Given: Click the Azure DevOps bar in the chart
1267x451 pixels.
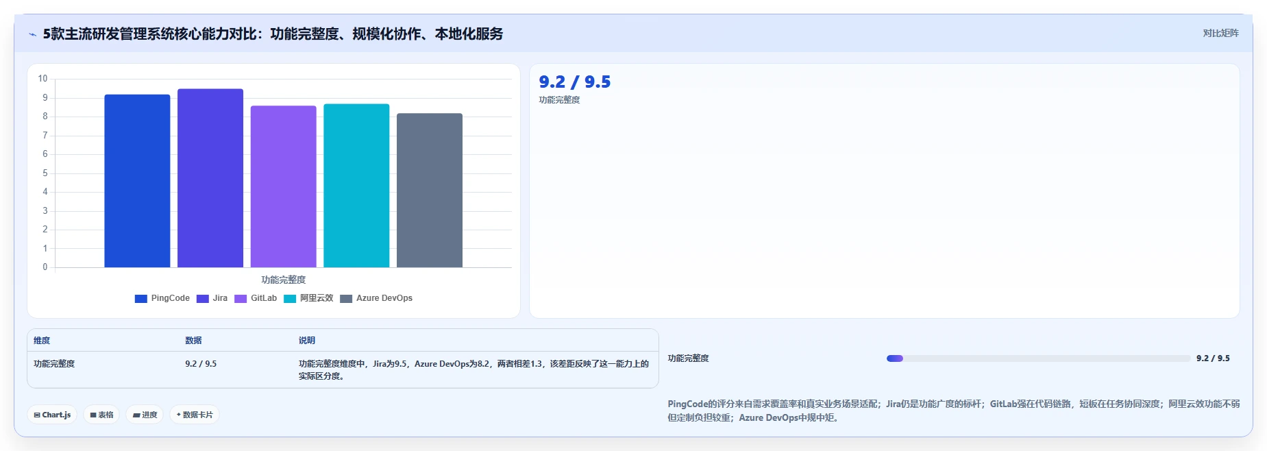Looking at the screenshot, I should click(x=430, y=191).
